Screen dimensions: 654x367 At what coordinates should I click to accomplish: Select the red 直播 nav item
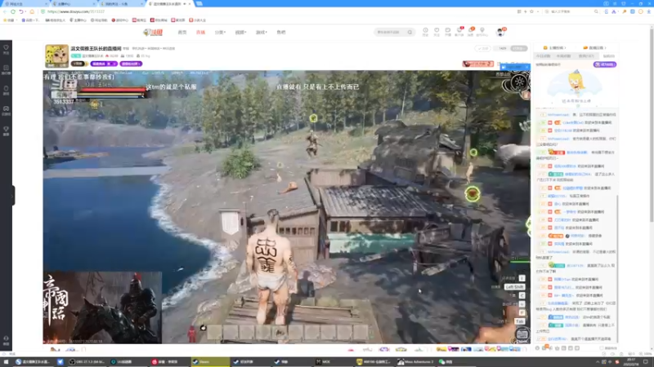200,32
